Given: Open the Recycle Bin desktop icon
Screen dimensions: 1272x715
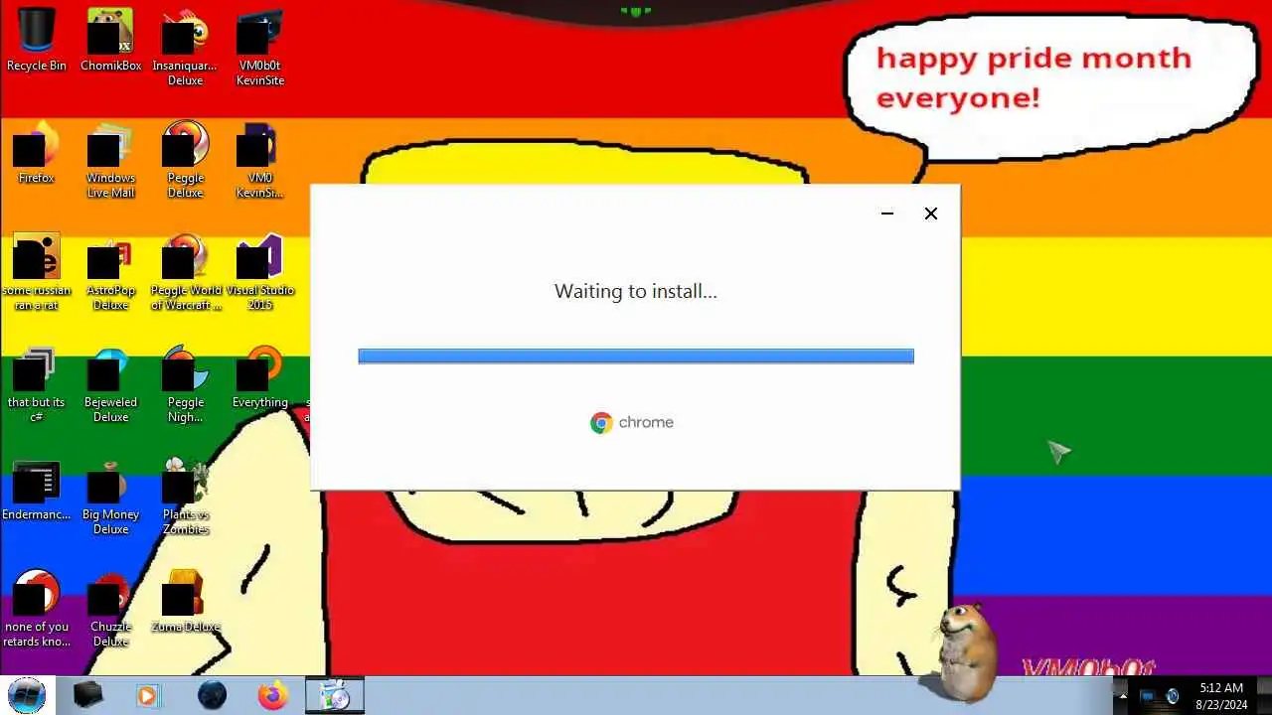Looking at the screenshot, I should coord(37,40).
